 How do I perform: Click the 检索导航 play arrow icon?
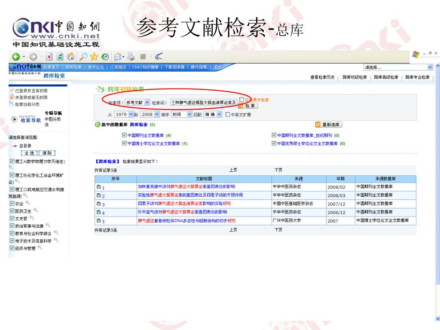click(x=14, y=119)
